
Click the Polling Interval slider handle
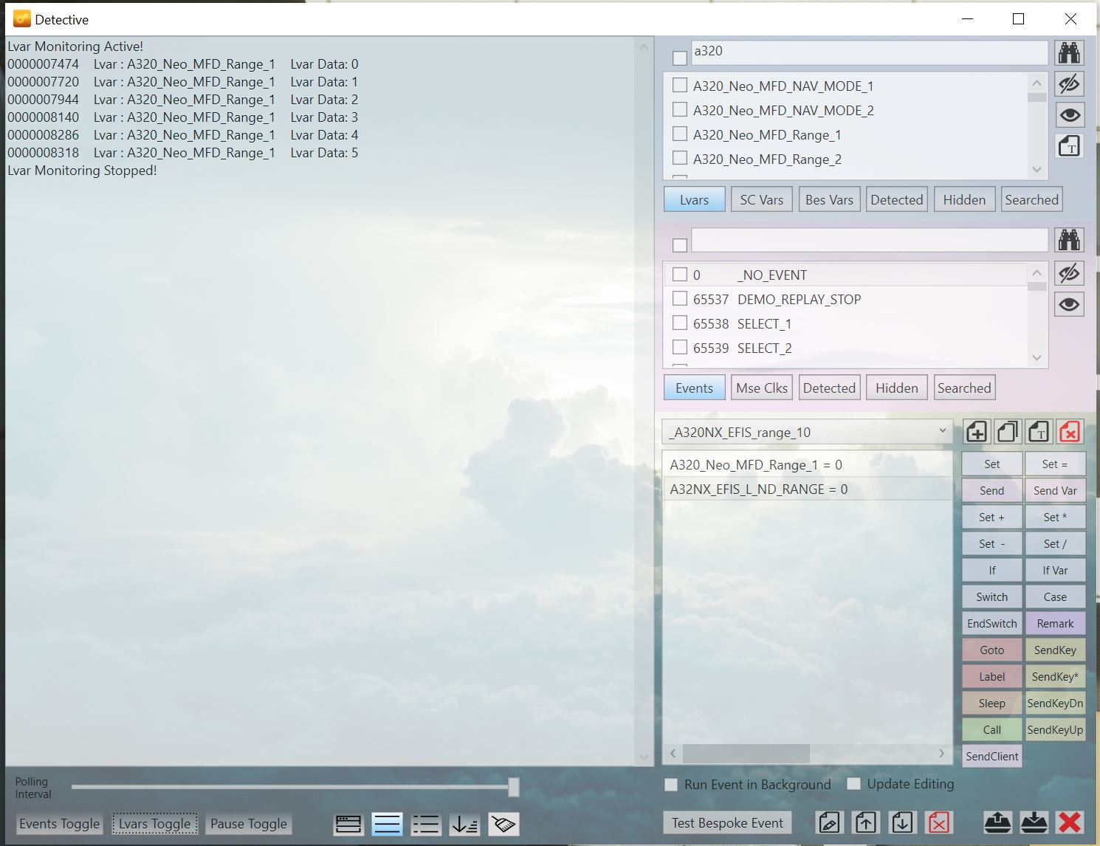point(513,787)
